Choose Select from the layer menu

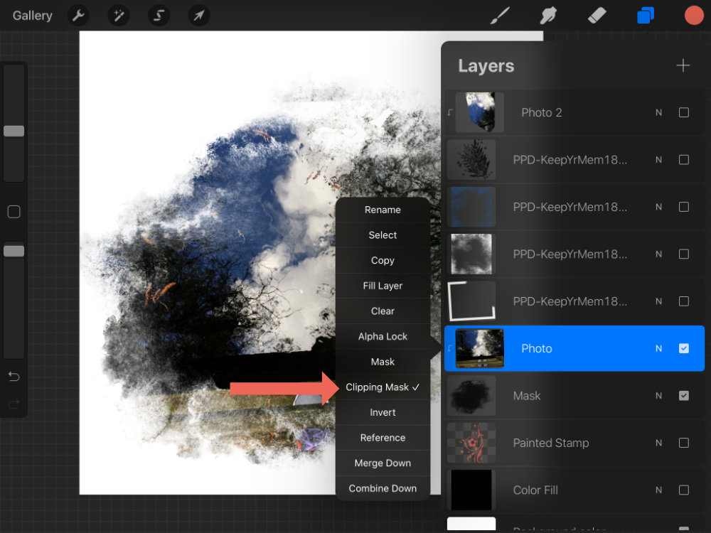coord(383,235)
